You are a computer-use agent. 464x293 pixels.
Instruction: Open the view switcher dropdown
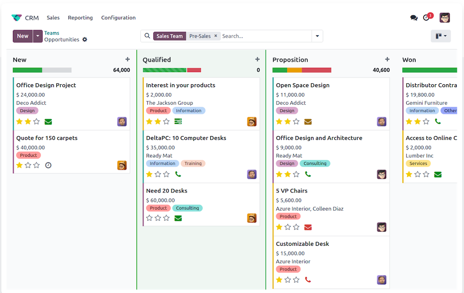[440, 36]
